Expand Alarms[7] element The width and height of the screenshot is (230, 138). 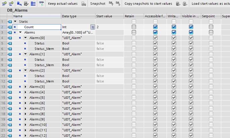click(25, 108)
